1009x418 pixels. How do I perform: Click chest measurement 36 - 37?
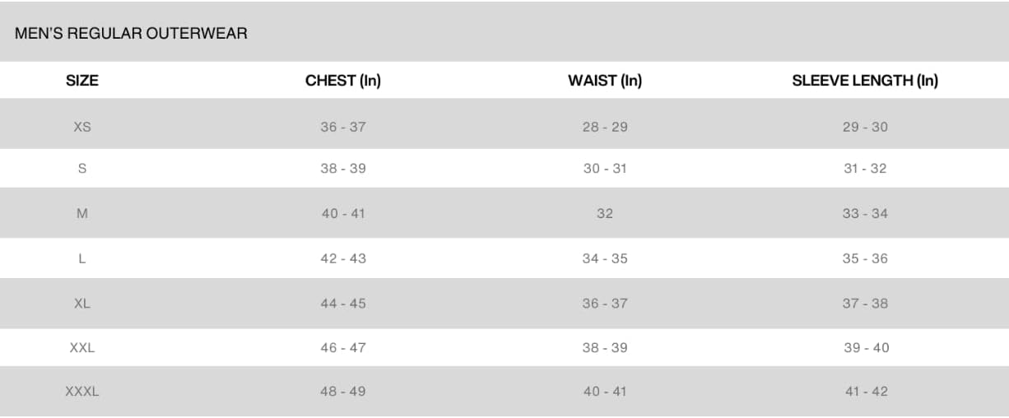pyautogui.click(x=343, y=127)
